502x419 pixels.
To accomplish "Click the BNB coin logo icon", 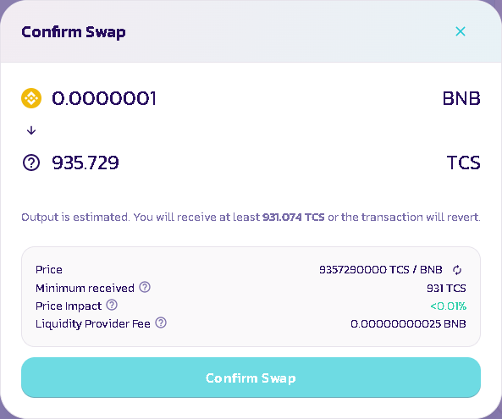I will click(31, 98).
